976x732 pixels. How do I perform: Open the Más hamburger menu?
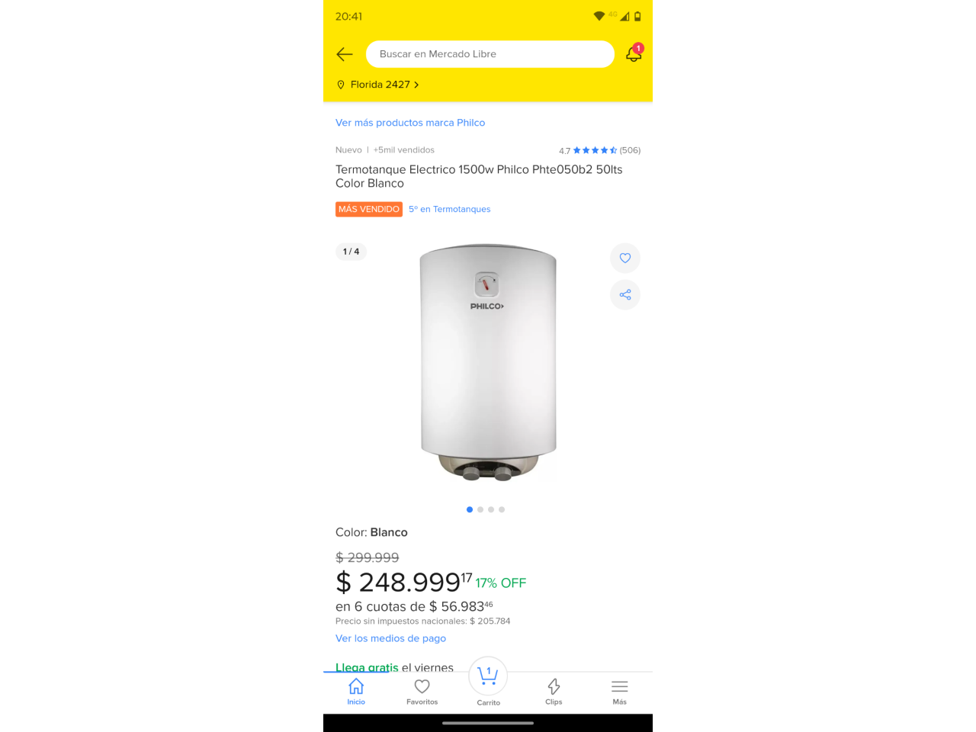coord(620,692)
